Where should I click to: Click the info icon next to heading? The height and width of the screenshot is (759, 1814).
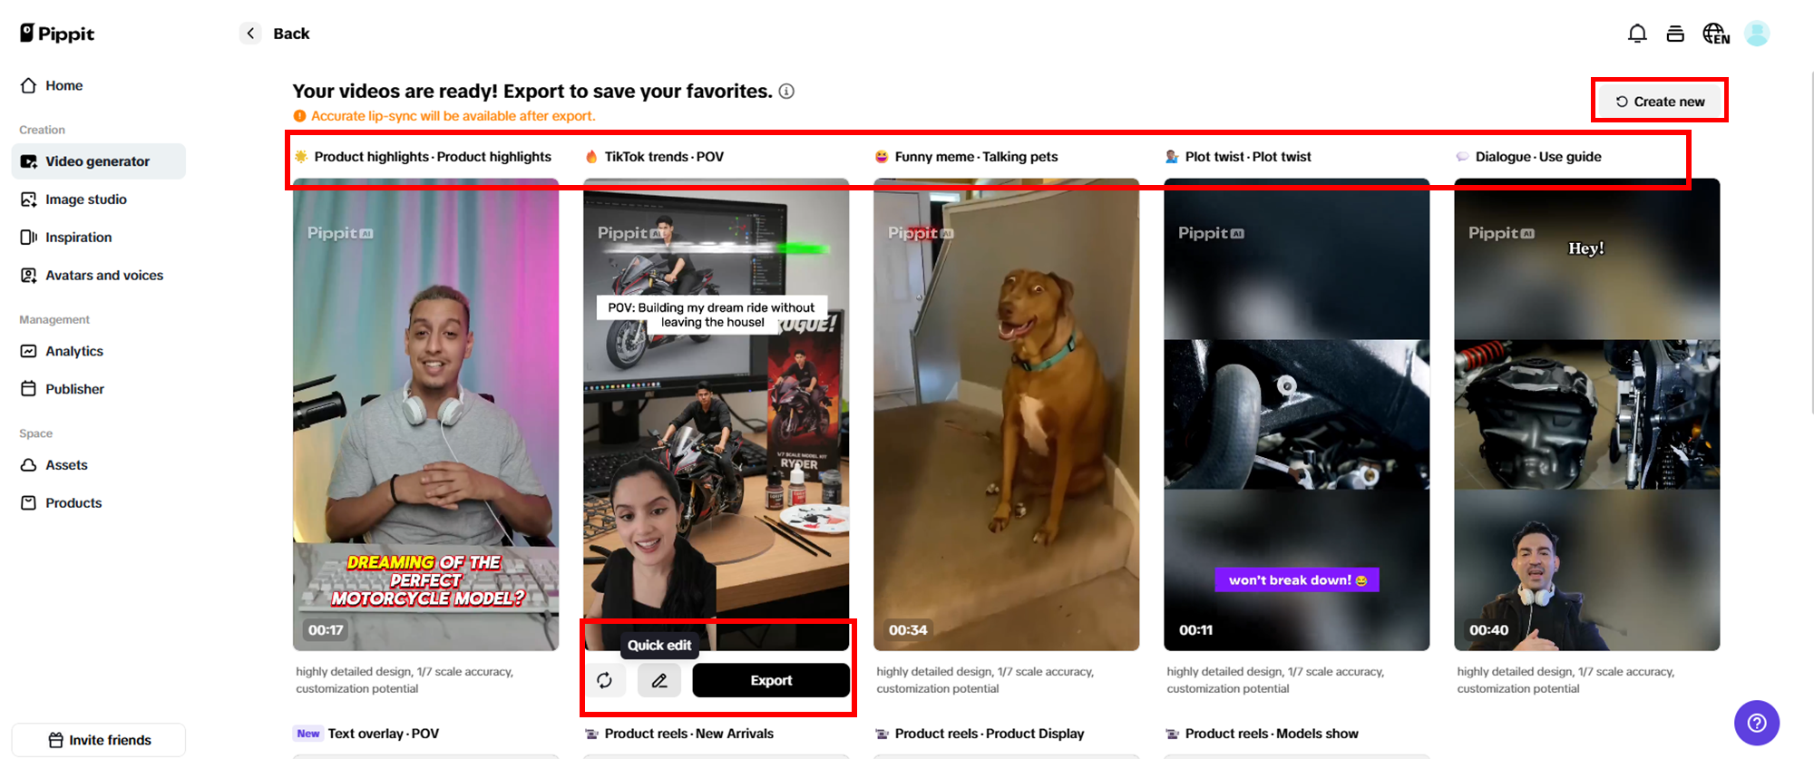coord(786,92)
